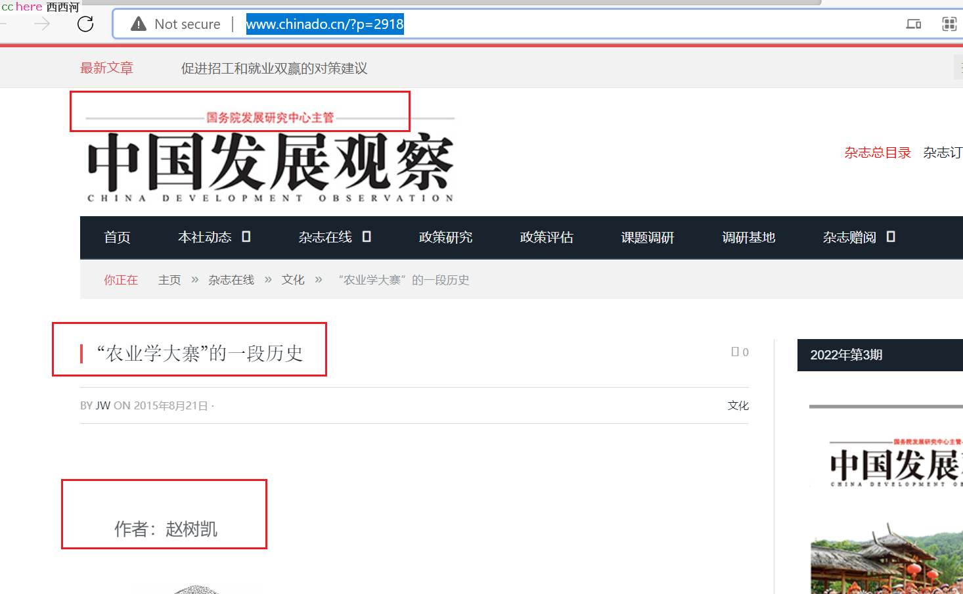The width and height of the screenshot is (963, 594).
Task: Open the 政策评估 menu item
Action: [x=547, y=237]
